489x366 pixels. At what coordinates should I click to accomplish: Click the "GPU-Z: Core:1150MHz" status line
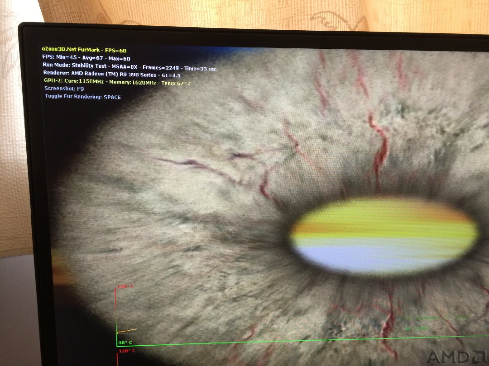pos(118,82)
